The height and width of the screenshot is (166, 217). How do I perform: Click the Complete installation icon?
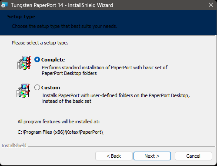[24, 63]
